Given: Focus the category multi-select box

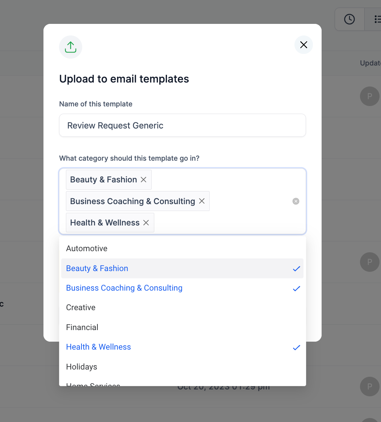Looking at the screenshot, I should click(x=182, y=201).
